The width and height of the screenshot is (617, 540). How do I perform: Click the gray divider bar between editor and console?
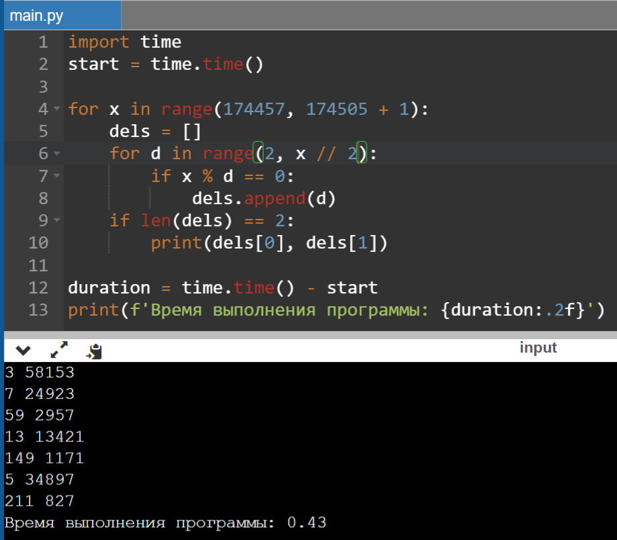(310, 335)
